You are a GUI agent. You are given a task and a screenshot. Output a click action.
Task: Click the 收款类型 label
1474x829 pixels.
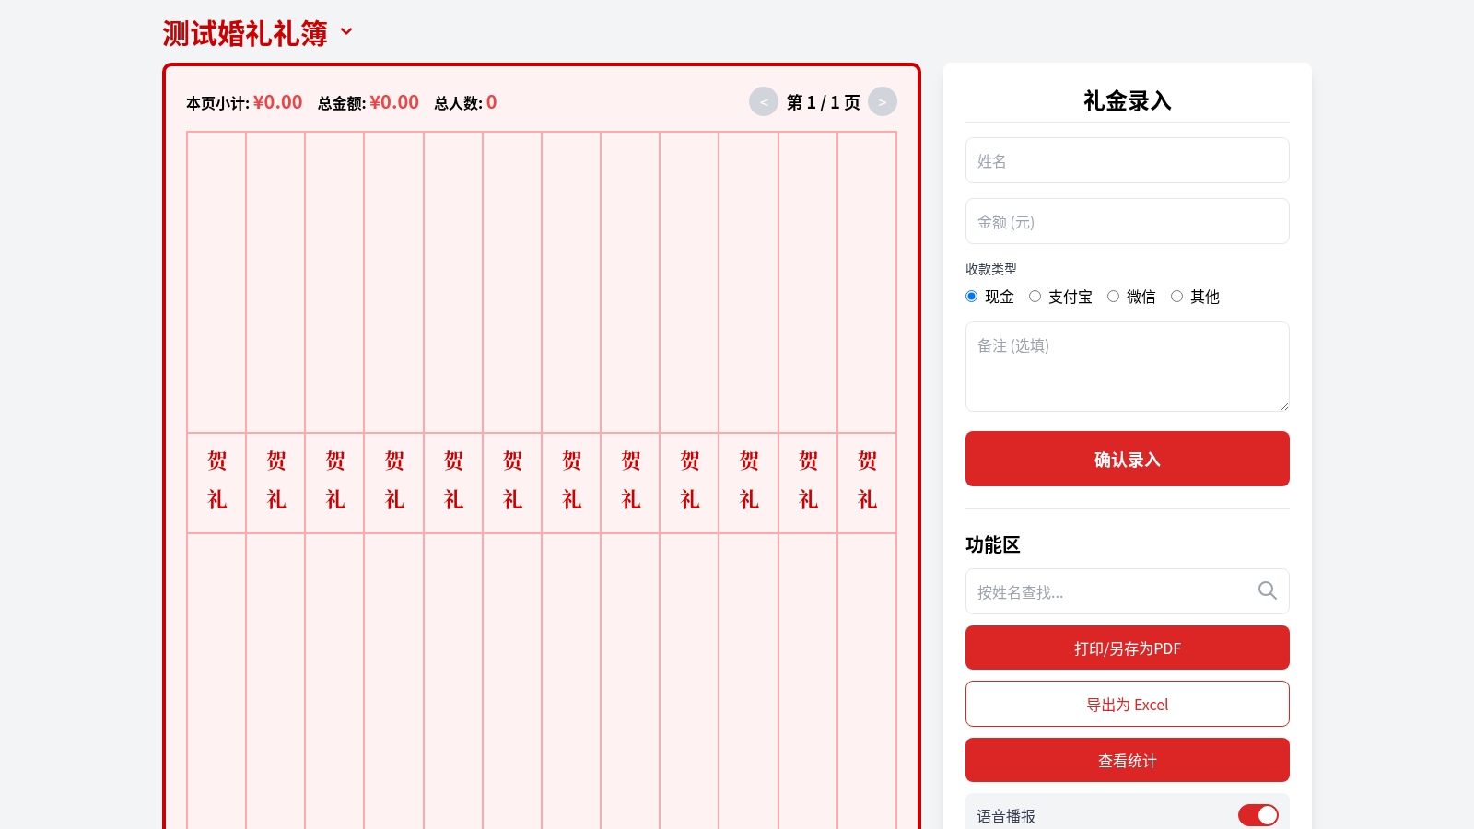991,269
